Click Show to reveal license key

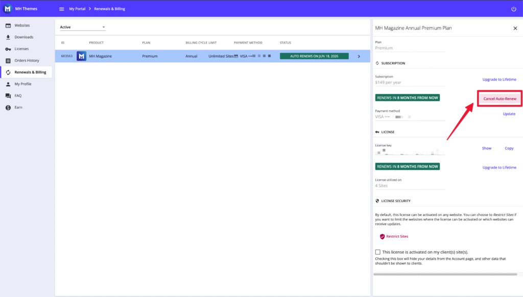point(486,148)
